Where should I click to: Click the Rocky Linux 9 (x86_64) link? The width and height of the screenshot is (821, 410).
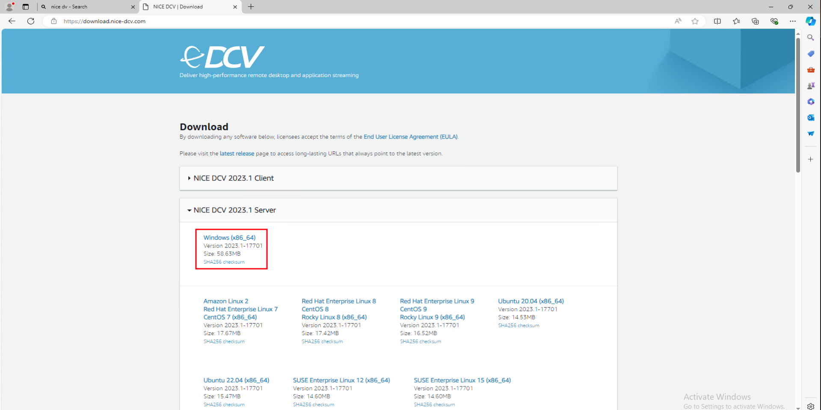click(x=433, y=318)
